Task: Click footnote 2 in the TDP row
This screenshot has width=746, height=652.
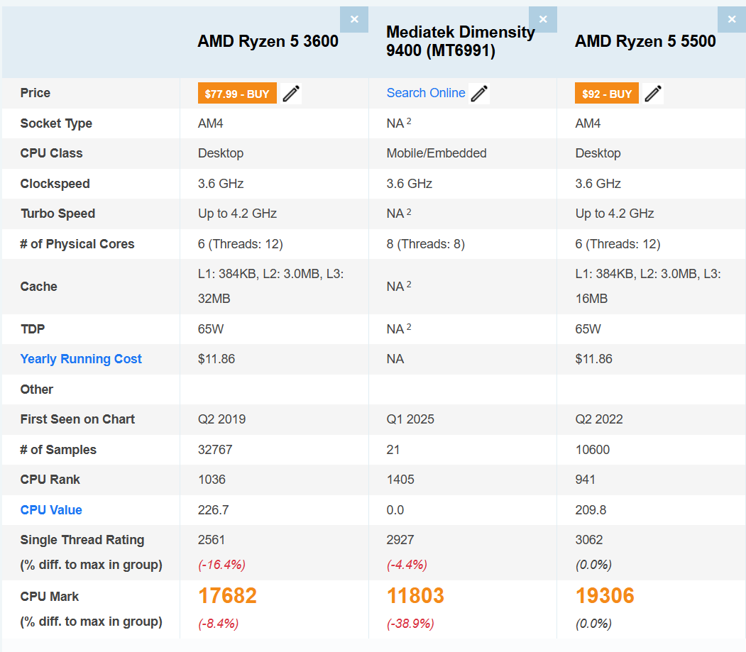Action: click(409, 327)
